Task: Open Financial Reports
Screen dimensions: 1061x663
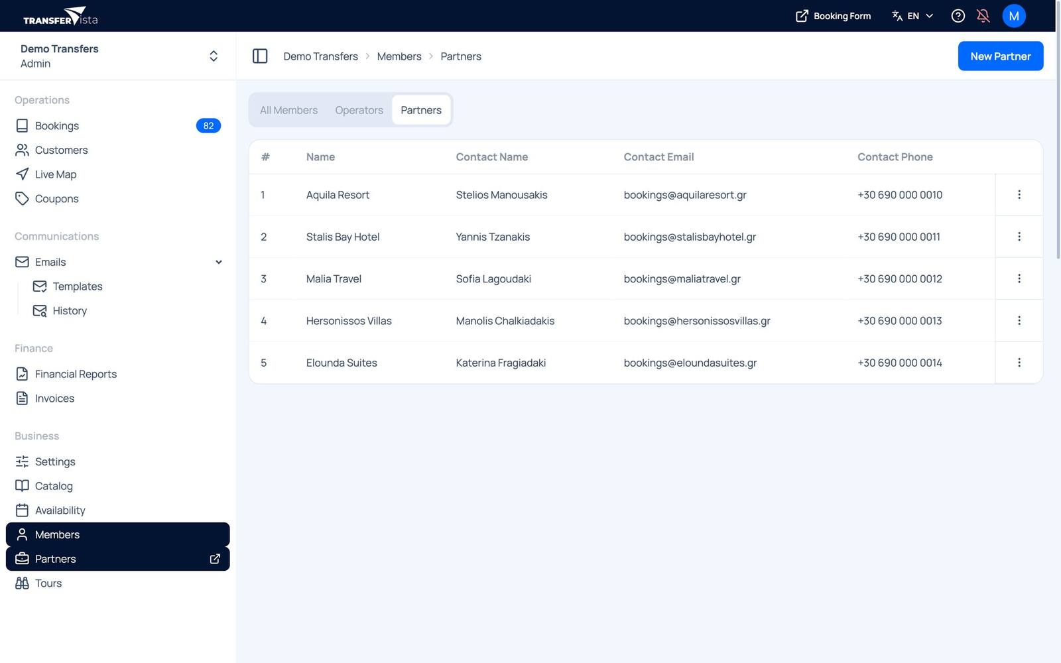Action: click(118, 374)
